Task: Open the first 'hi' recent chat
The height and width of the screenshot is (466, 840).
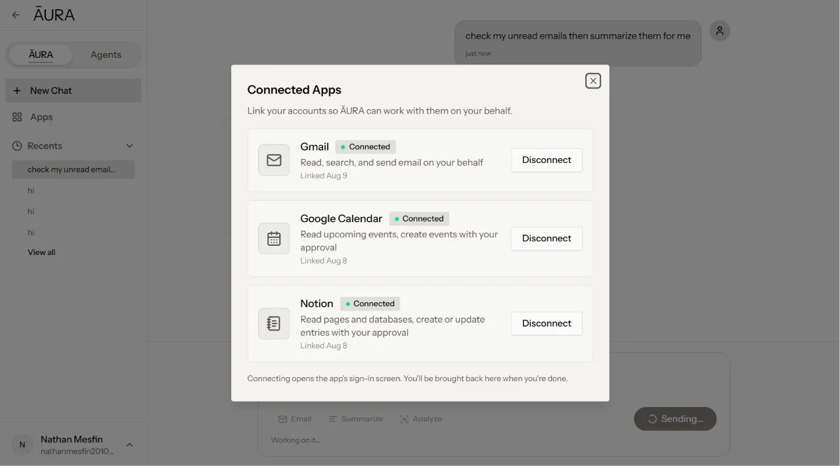Action: point(73,191)
